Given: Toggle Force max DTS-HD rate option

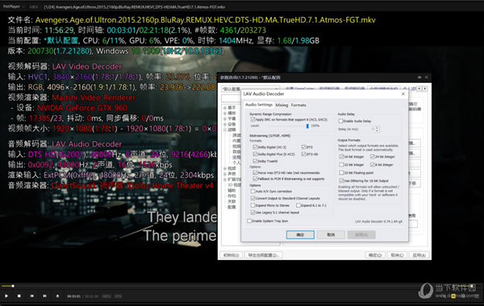Looking at the screenshot, I should coord(255,173).
